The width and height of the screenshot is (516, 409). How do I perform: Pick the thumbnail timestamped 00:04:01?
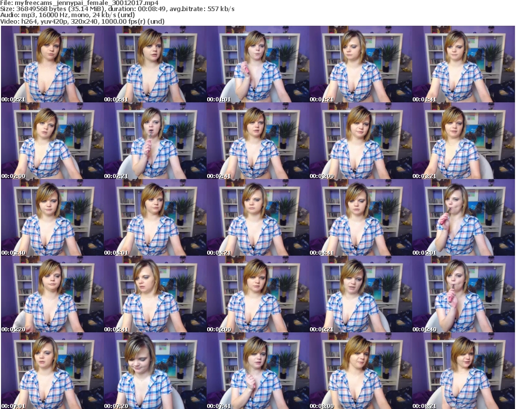point(155,217)
